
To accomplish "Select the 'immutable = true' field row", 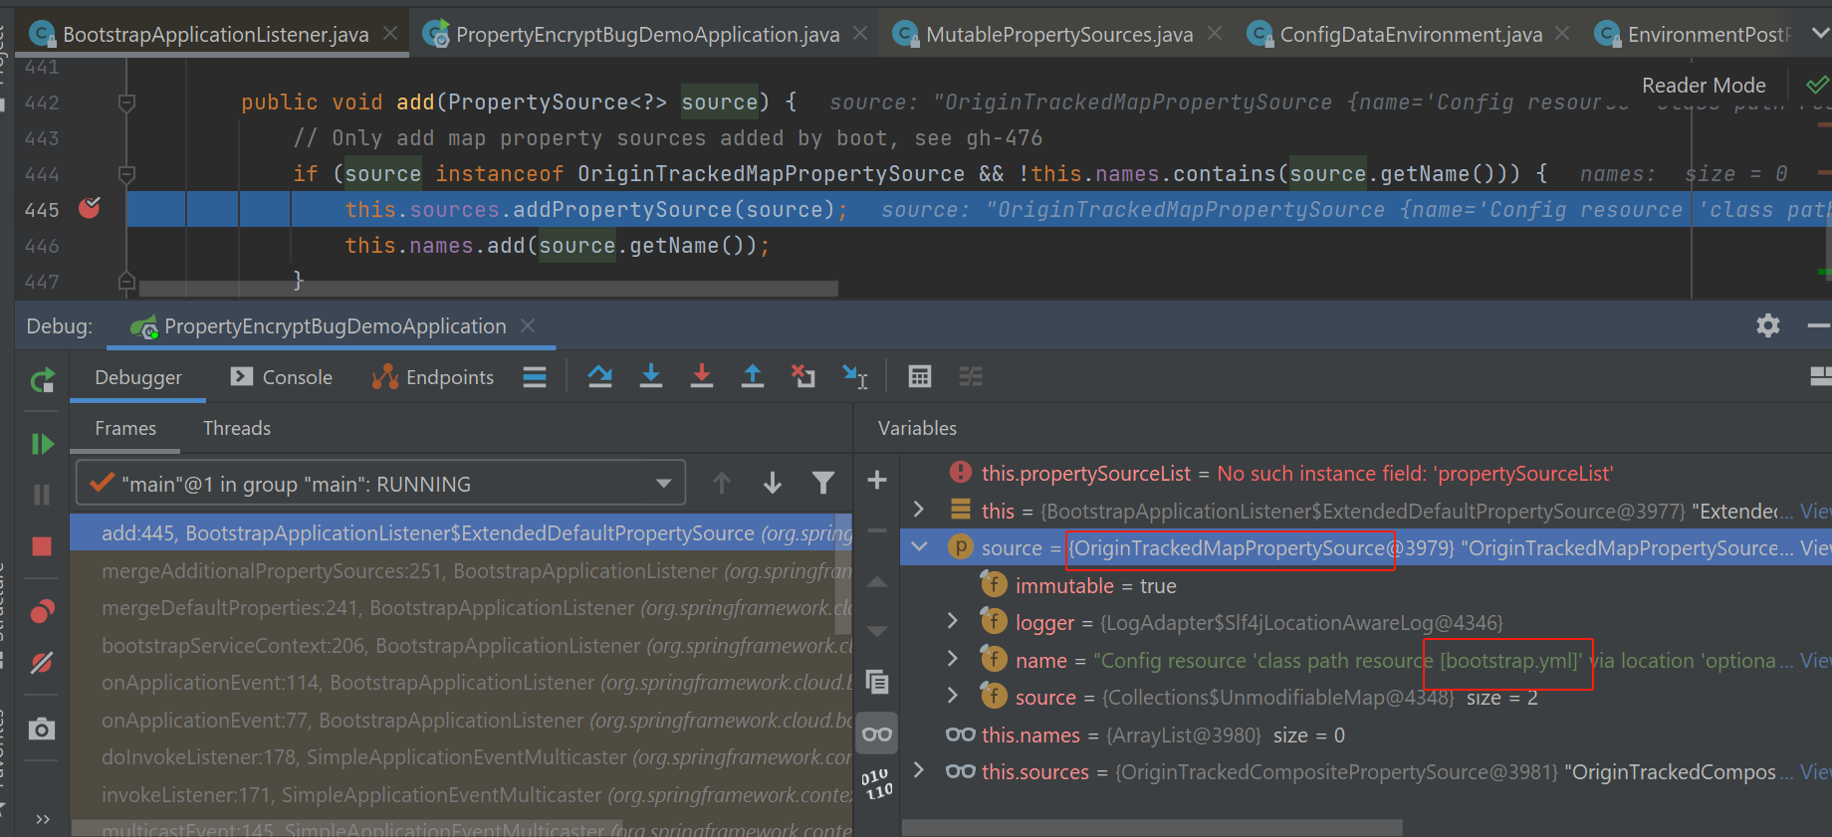I will [x=1366, y=586].
